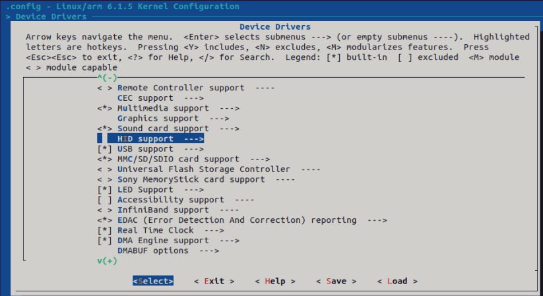The height and width of the screenshot is (296, 543).
Task: Click the Select button
Action: pos(153,281)
